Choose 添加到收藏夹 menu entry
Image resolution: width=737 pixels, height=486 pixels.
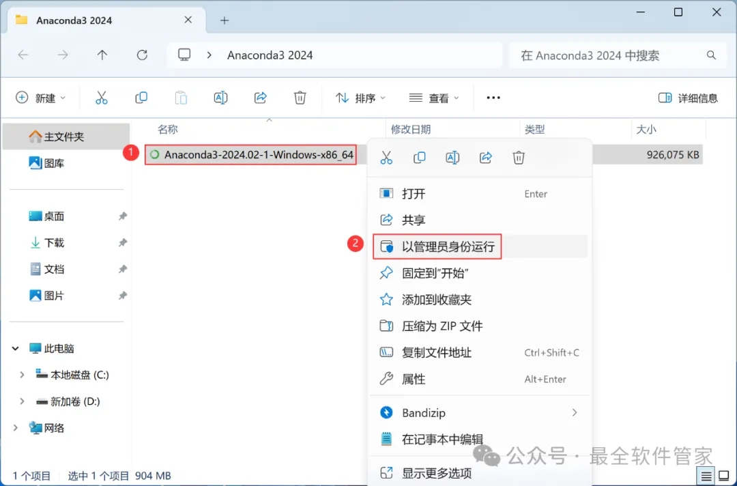[480, 300]
